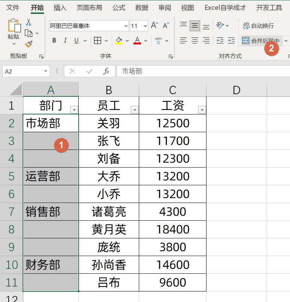Viewport: 290px width, 302px height.
Task: Open the Excel自学成才 tab
Action: pos(225,8)
